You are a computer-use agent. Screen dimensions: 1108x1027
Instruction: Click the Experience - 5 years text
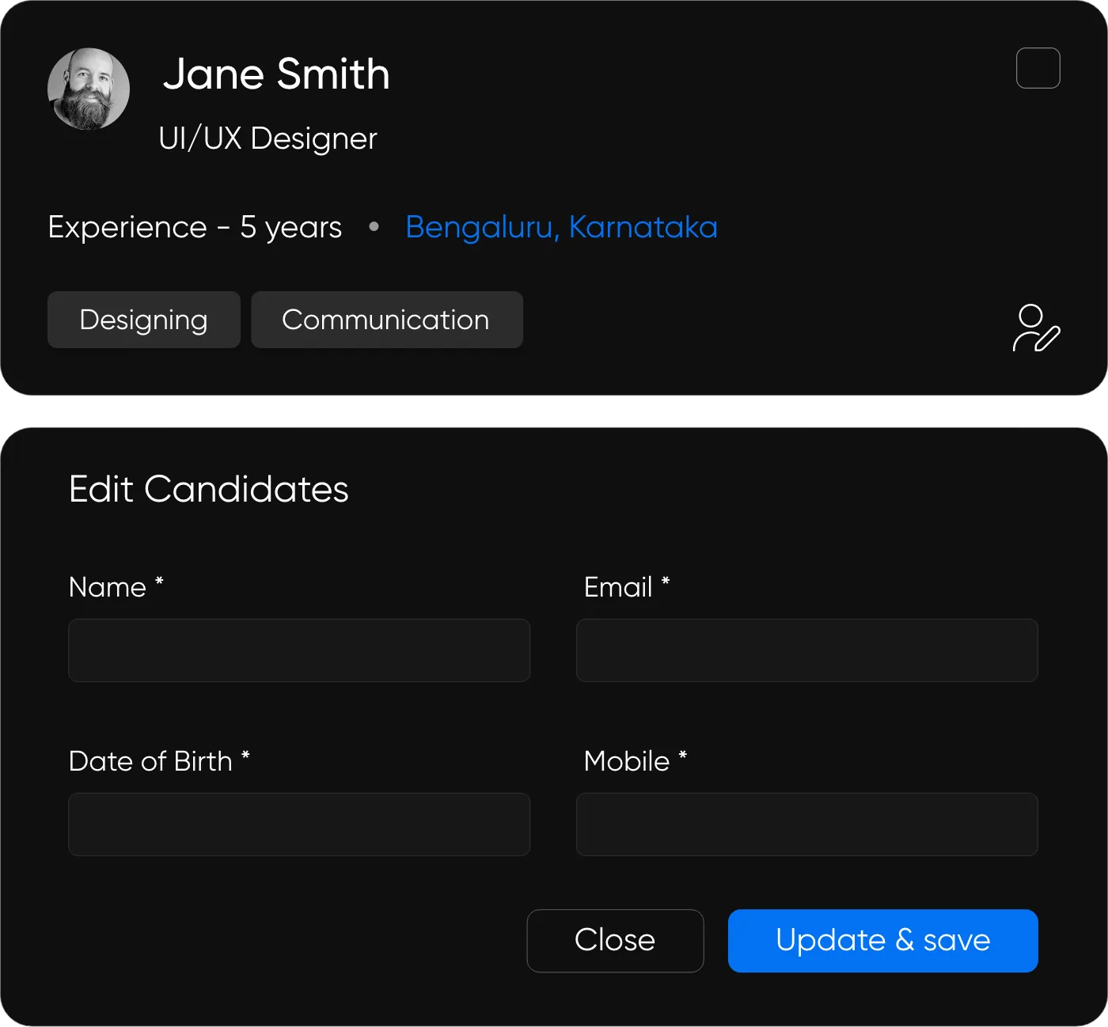click(195, 227)
